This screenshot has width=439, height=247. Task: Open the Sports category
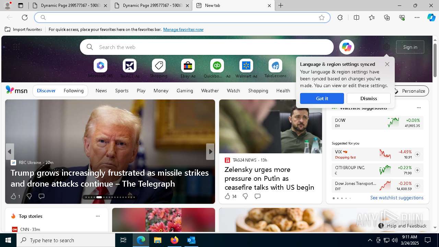point(122,91)
